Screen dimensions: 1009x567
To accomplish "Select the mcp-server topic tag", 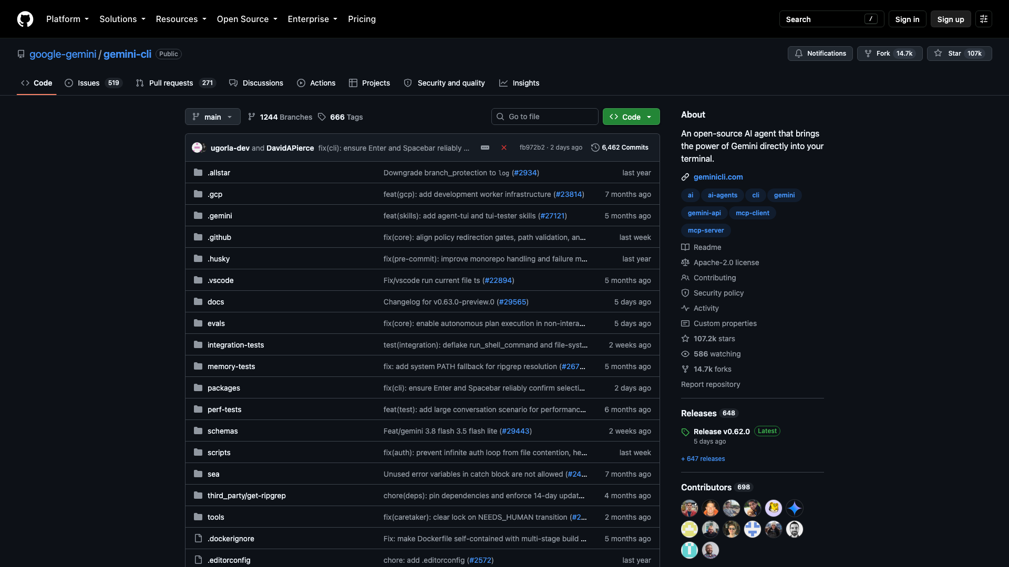I will point(706,230).
